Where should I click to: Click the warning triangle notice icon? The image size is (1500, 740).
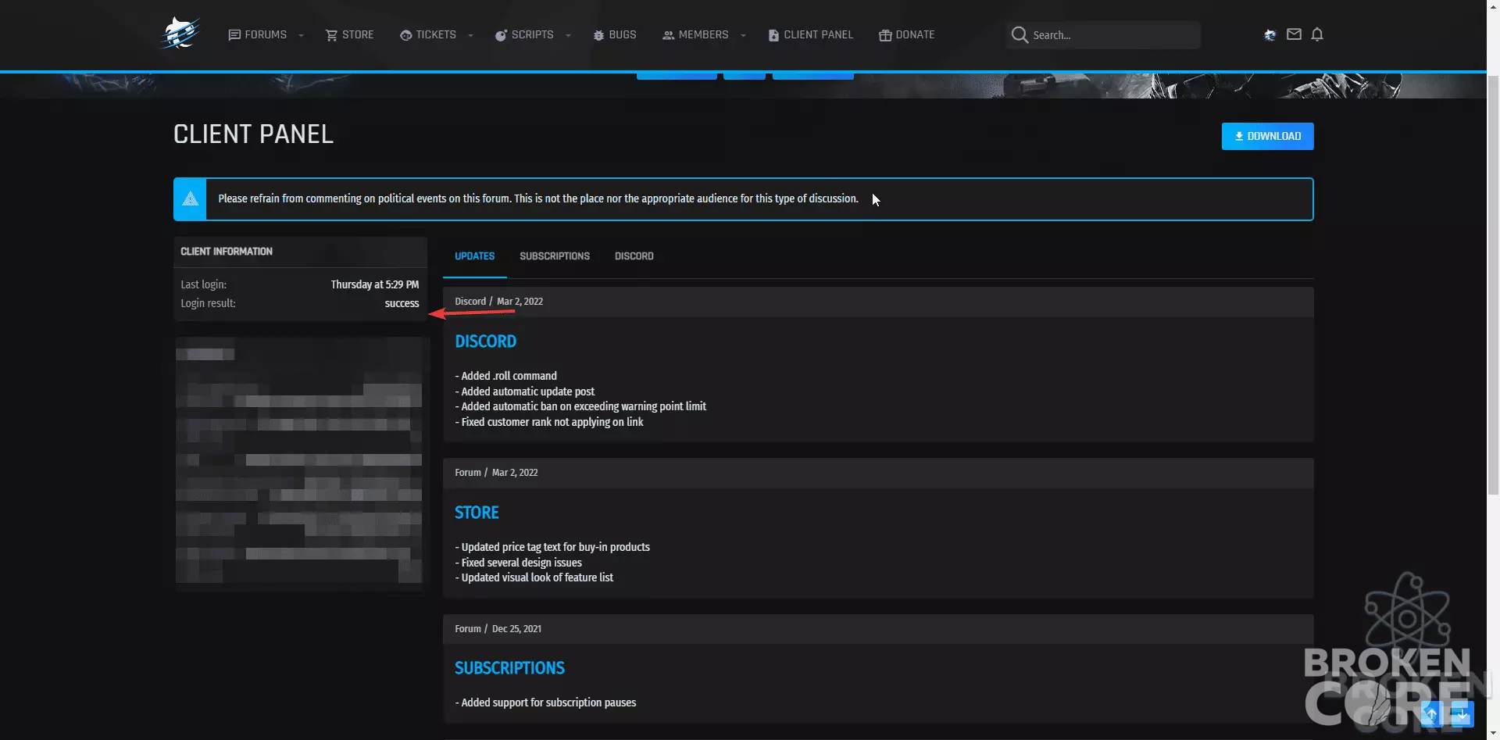click(x=191, y=198)
